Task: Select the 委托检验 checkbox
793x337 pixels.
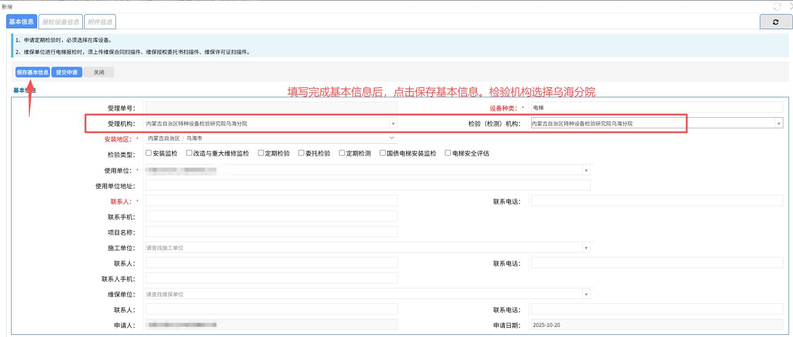Action: [x=301, y=153]
